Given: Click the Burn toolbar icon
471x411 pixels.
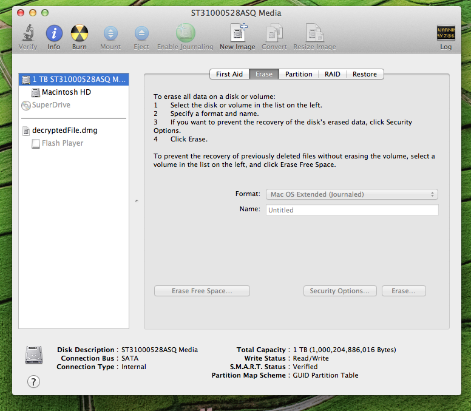Looking at the screenshot, I should point(80,33).
